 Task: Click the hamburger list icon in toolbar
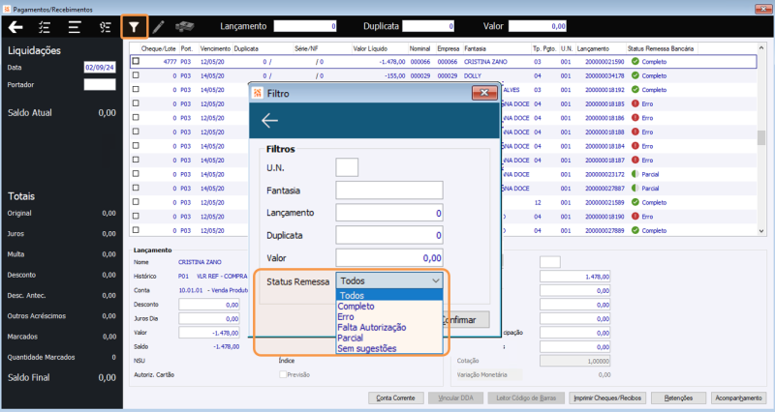click(75, 27)
